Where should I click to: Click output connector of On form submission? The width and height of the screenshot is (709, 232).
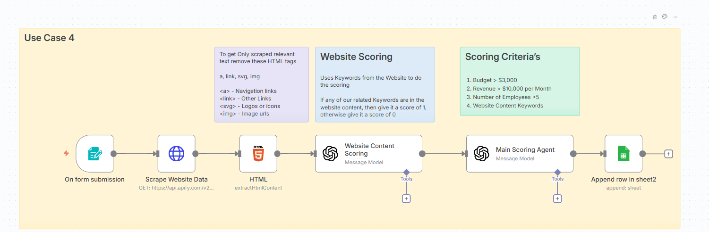point(113,153)
